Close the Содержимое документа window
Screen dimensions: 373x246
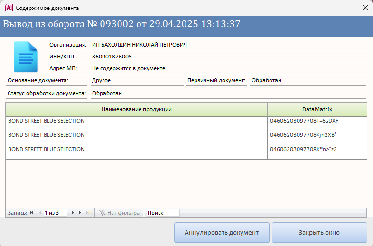tap(365, 8)
